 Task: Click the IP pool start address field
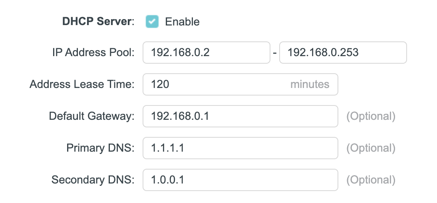coord(206,53)
